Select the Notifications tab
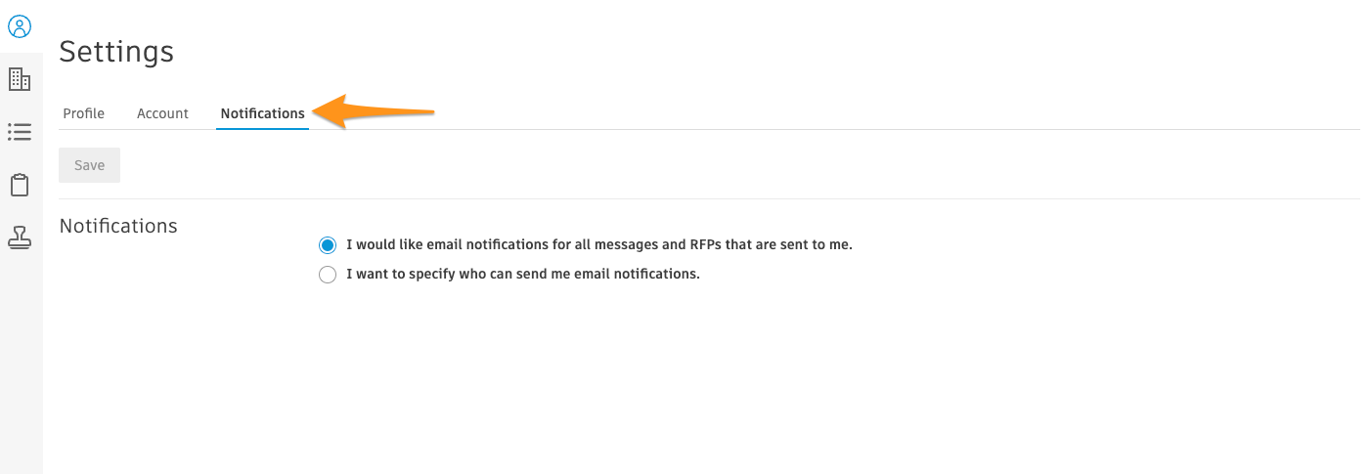Viewport: 1371px width, 474px height. pyautogui.click(x=262, y=113)
